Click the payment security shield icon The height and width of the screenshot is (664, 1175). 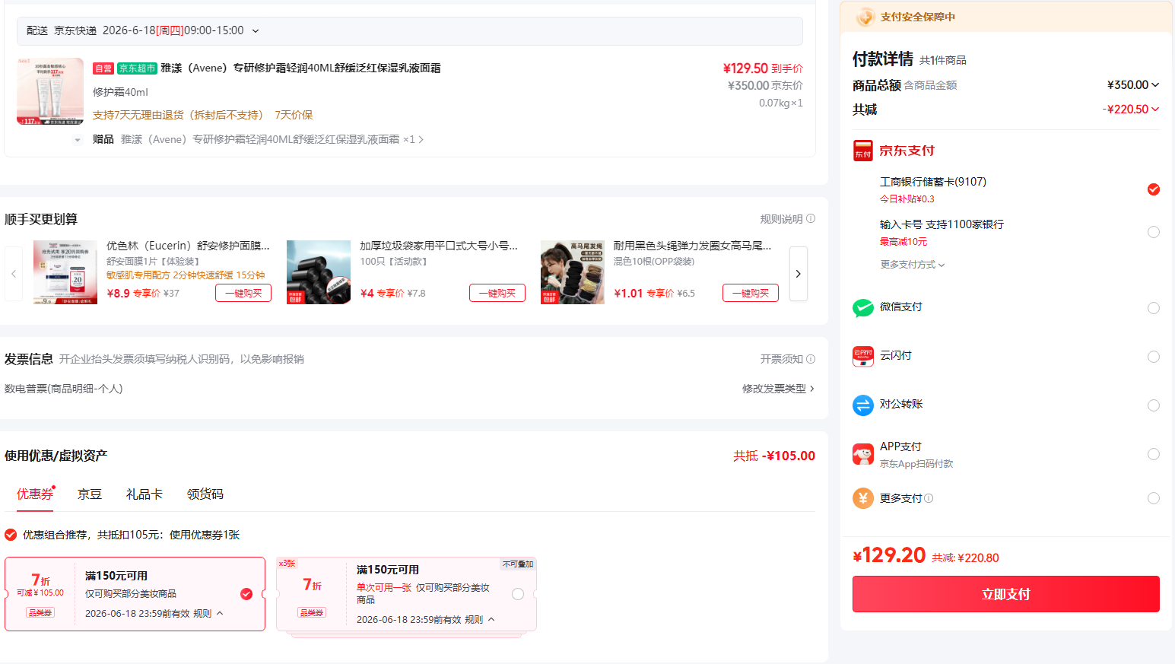pyautogui.click(x=865, y=17)
